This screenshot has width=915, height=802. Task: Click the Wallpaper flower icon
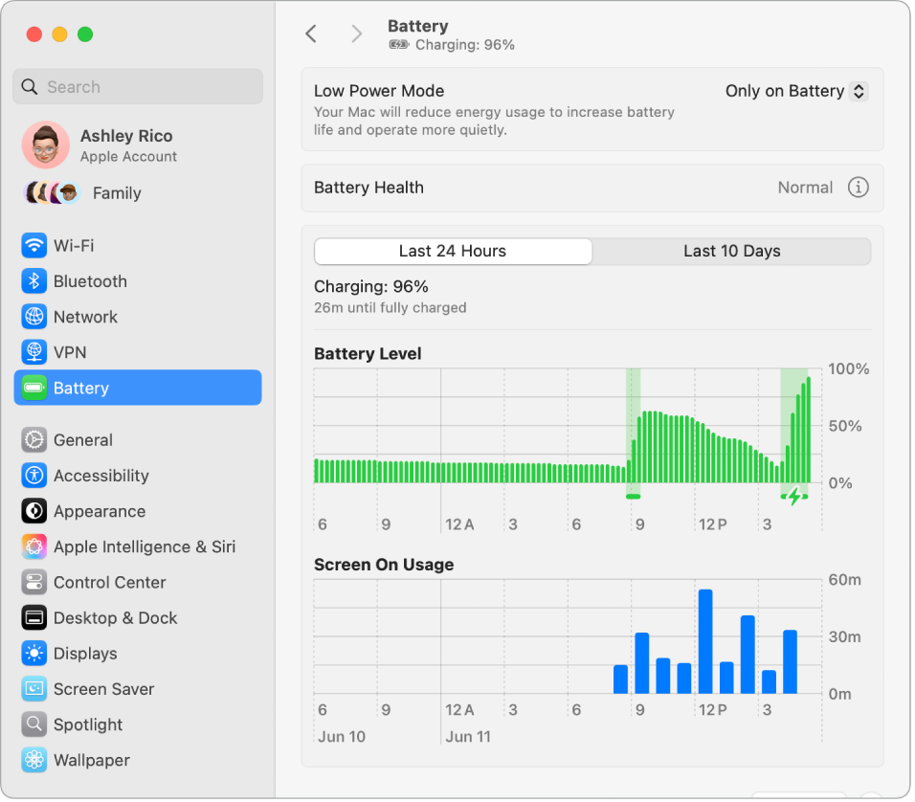click(34, 761)
